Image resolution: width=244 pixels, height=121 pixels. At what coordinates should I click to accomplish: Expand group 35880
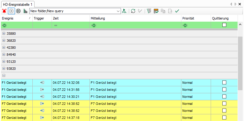4,34
